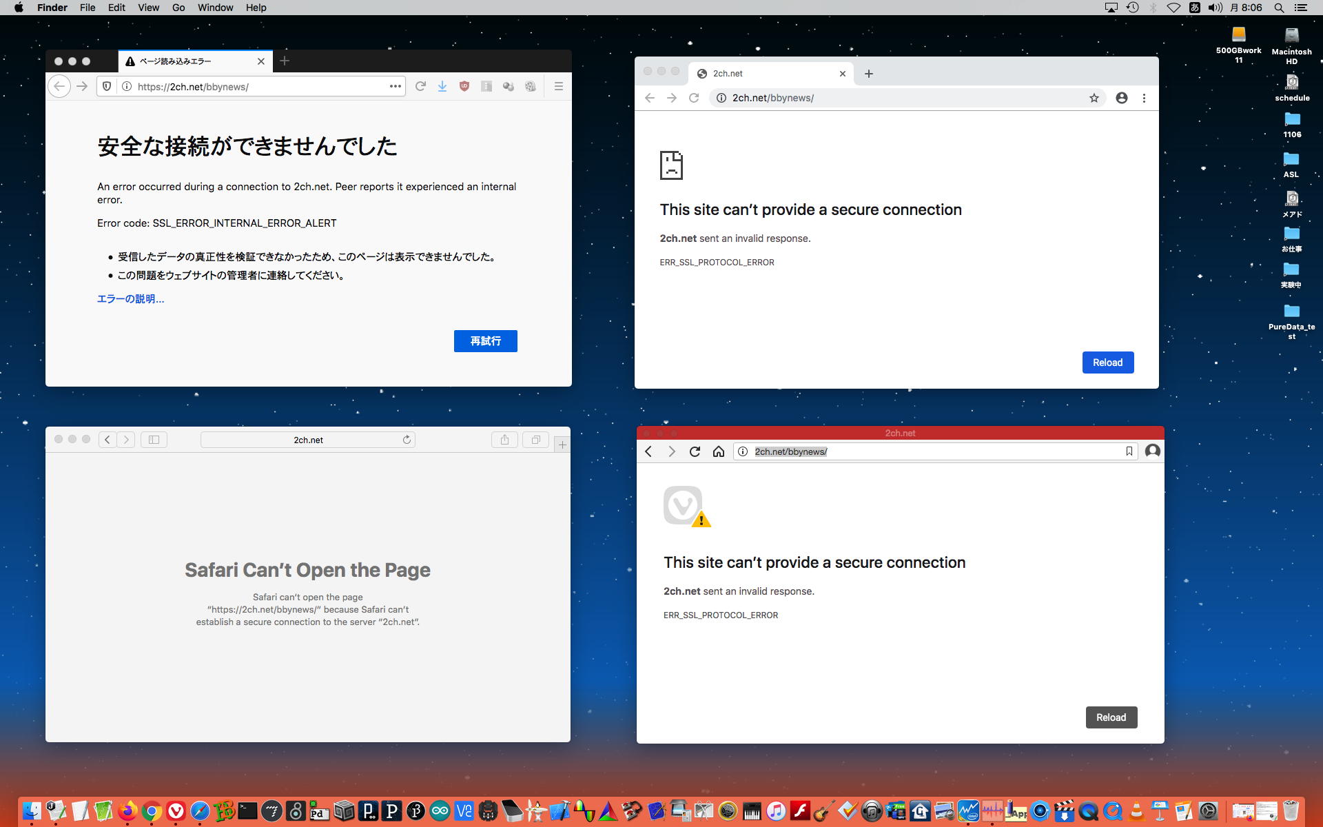Click 再試行 retry button in Firefox
The image size is (1323, 827).
pyautogui.click(x=485, y=341)
